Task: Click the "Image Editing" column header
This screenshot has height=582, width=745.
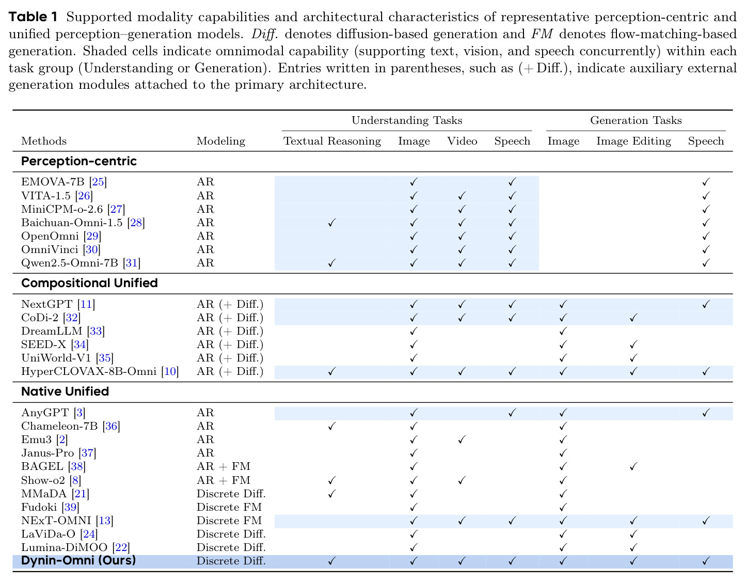Action: [x=633, y=141]
